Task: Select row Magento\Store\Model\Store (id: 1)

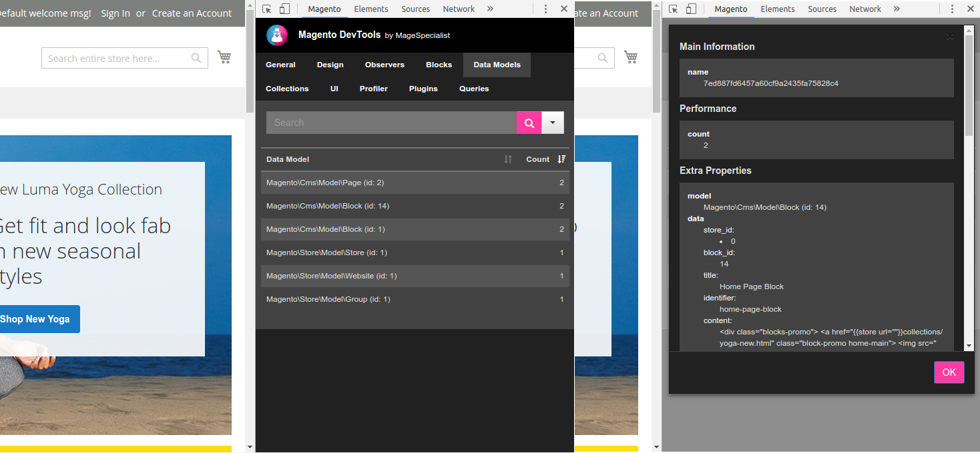Action: coord(415,252)
